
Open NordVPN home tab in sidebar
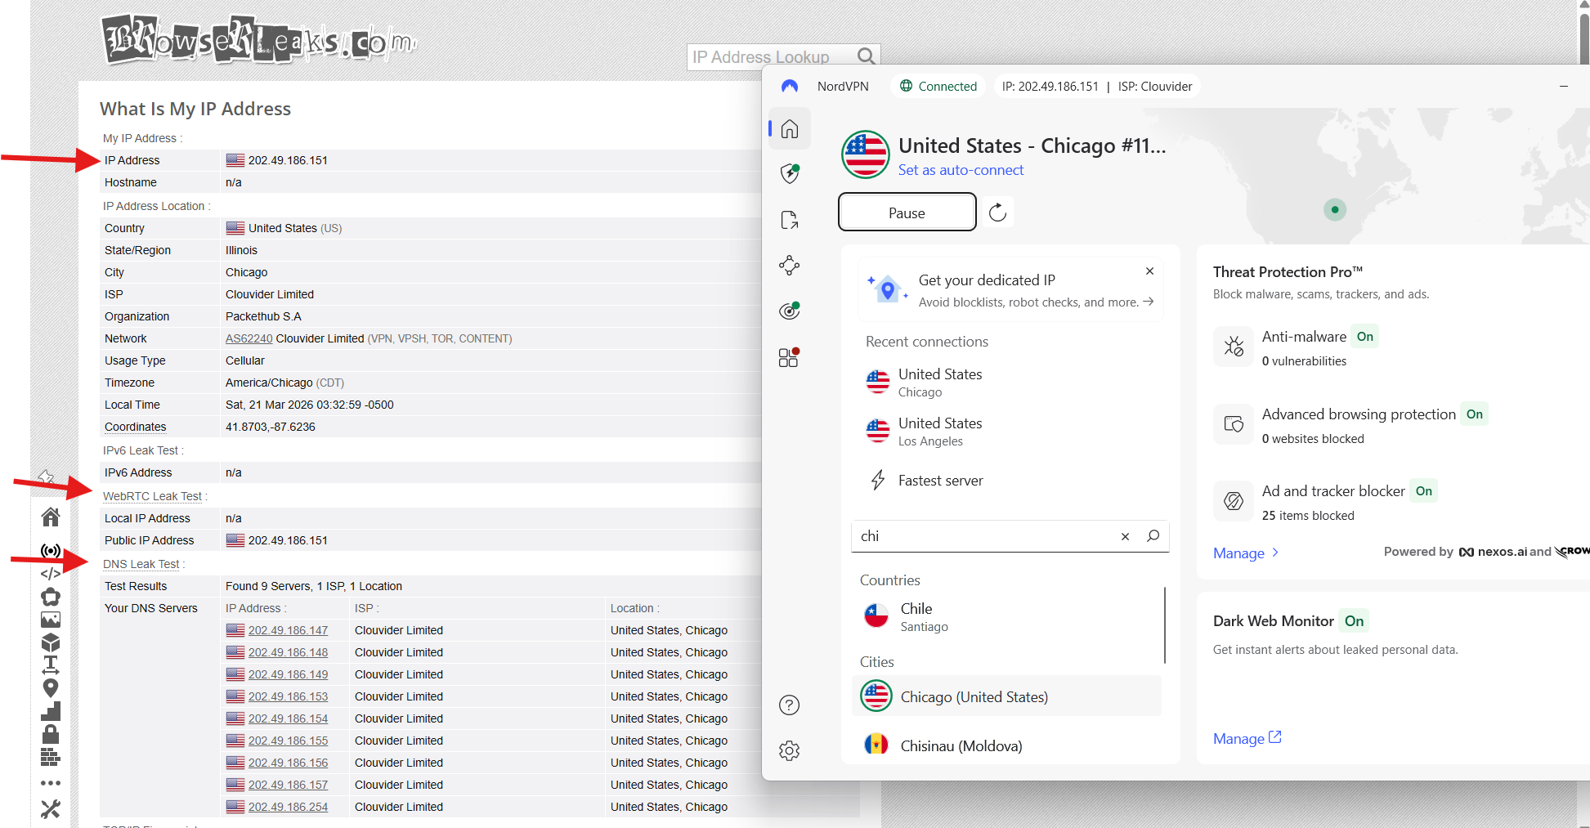point(790,129)
